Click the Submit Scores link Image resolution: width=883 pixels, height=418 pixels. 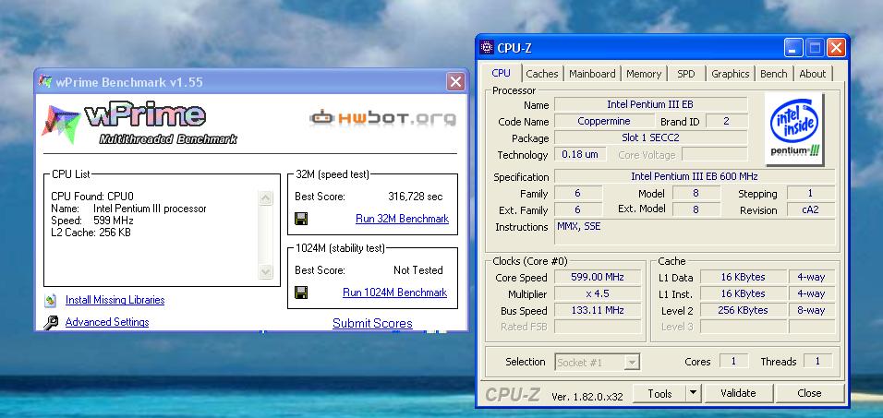[x=372, y=324]
